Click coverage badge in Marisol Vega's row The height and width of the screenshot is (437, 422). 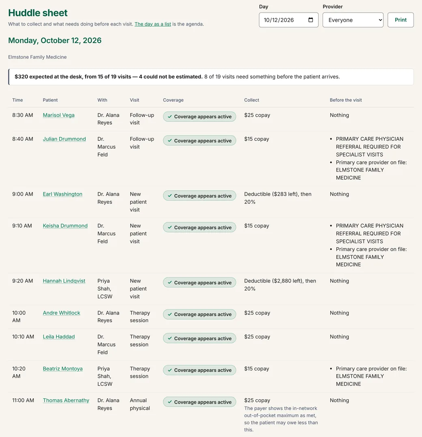pyautogui.click(x=200, y=116)
